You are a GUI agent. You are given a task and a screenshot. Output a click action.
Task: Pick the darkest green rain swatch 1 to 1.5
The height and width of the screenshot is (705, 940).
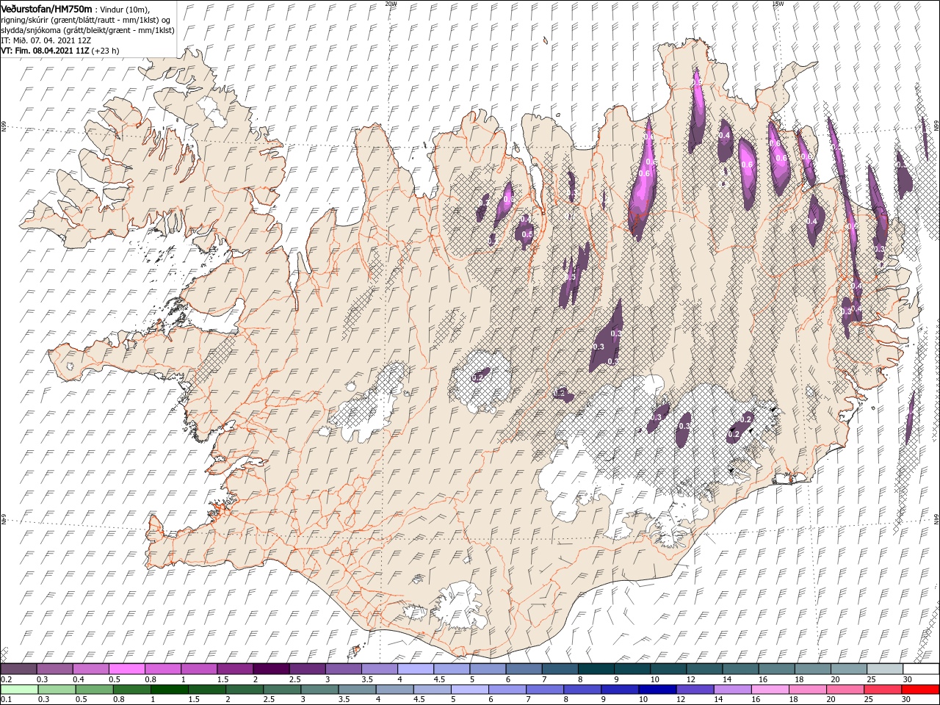point(169,689)
